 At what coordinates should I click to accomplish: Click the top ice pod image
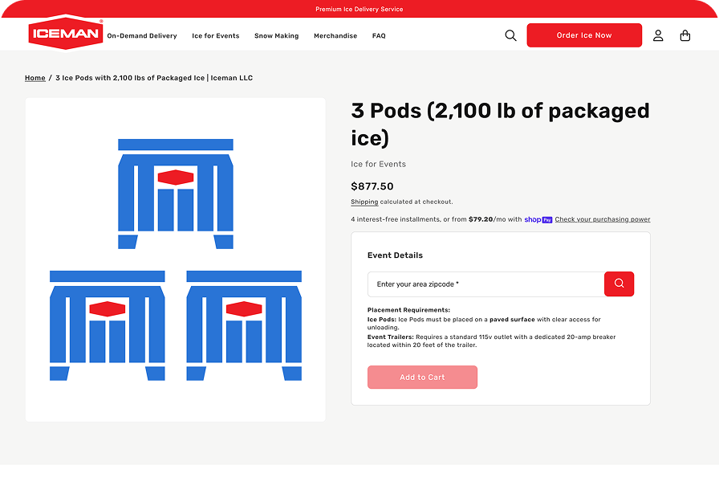click(176, 194)
